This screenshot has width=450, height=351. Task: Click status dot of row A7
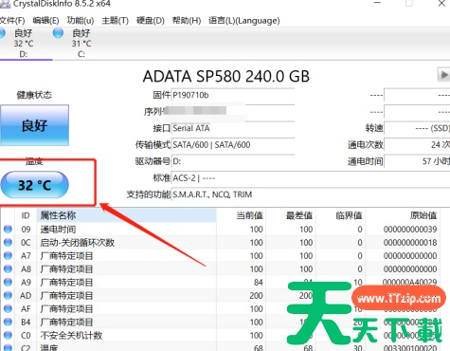coord(8,255)
